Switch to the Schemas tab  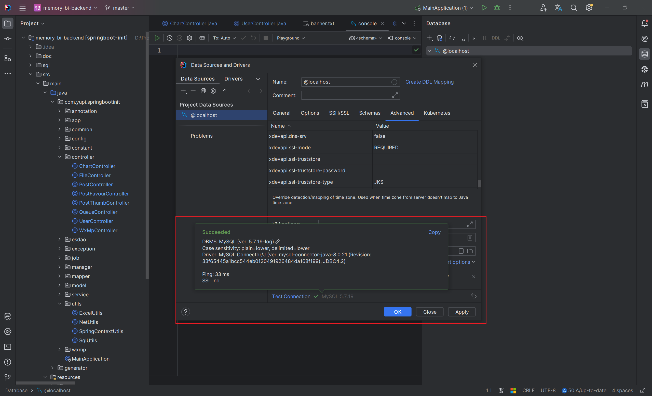pos(370,113)
